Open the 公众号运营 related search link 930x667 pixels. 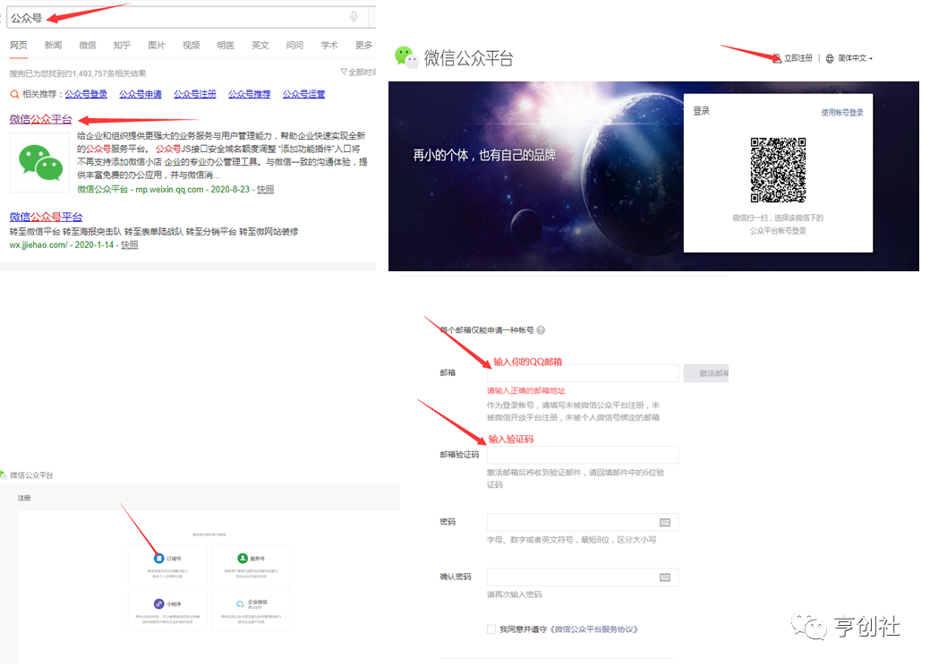click(303, 94)
